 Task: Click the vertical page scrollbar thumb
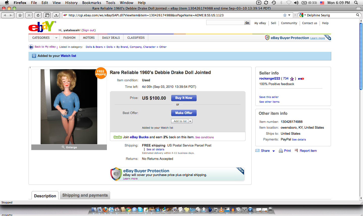(361, 56)
